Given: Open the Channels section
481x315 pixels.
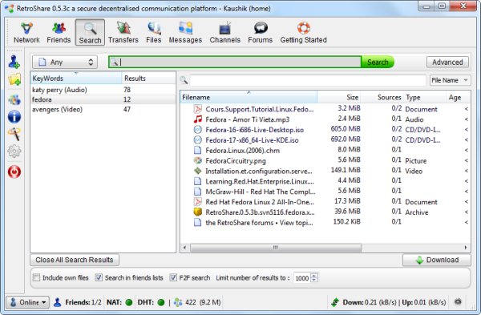Looking at the screenshot, I should [224, 33].
